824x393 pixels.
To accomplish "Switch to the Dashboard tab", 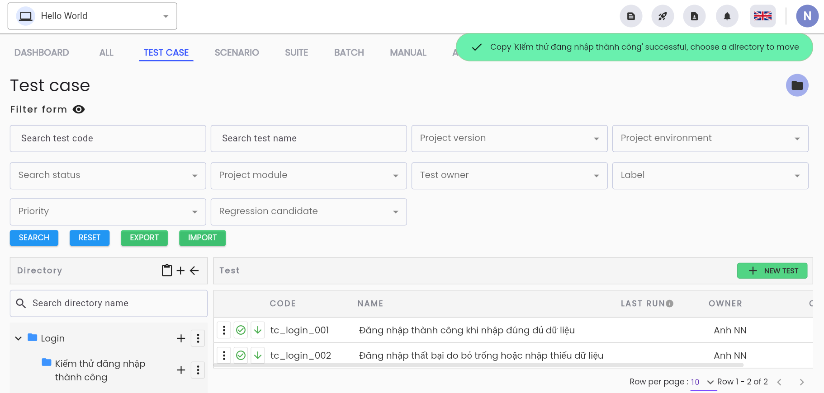I will 42,52.
